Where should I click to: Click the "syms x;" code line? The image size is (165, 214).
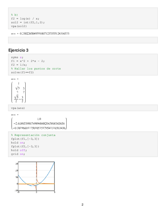click(17, 57)
